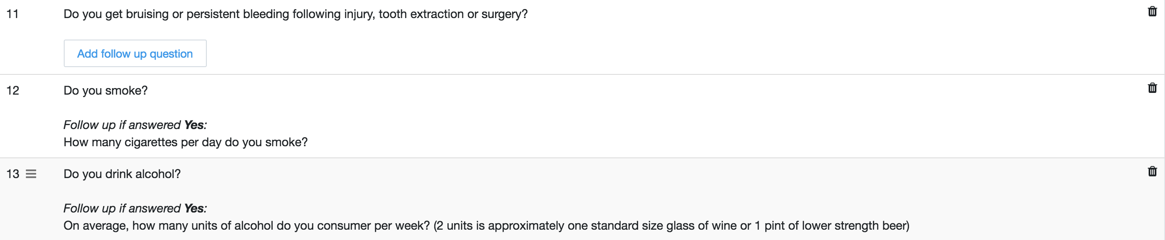This screenshot has height=240, width=1165.
Task: Click 'Follow up if answered' label under alcohol question
Action: 121,209
